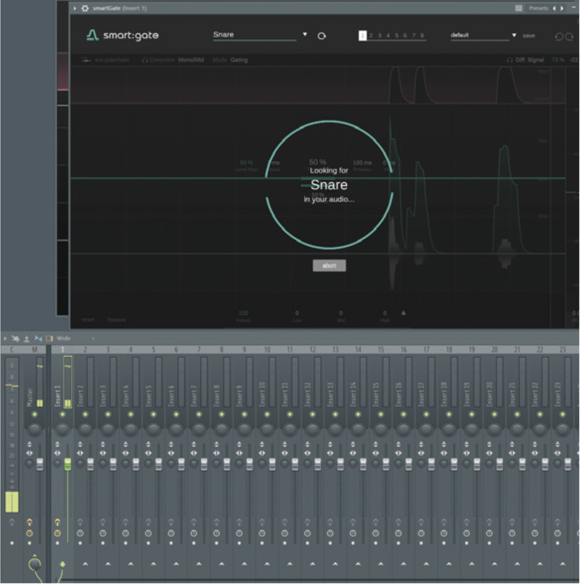This screenshot has height=584, width=580.
Task: Click the yellow layout icon beside Wide
Action: (49, 339)
